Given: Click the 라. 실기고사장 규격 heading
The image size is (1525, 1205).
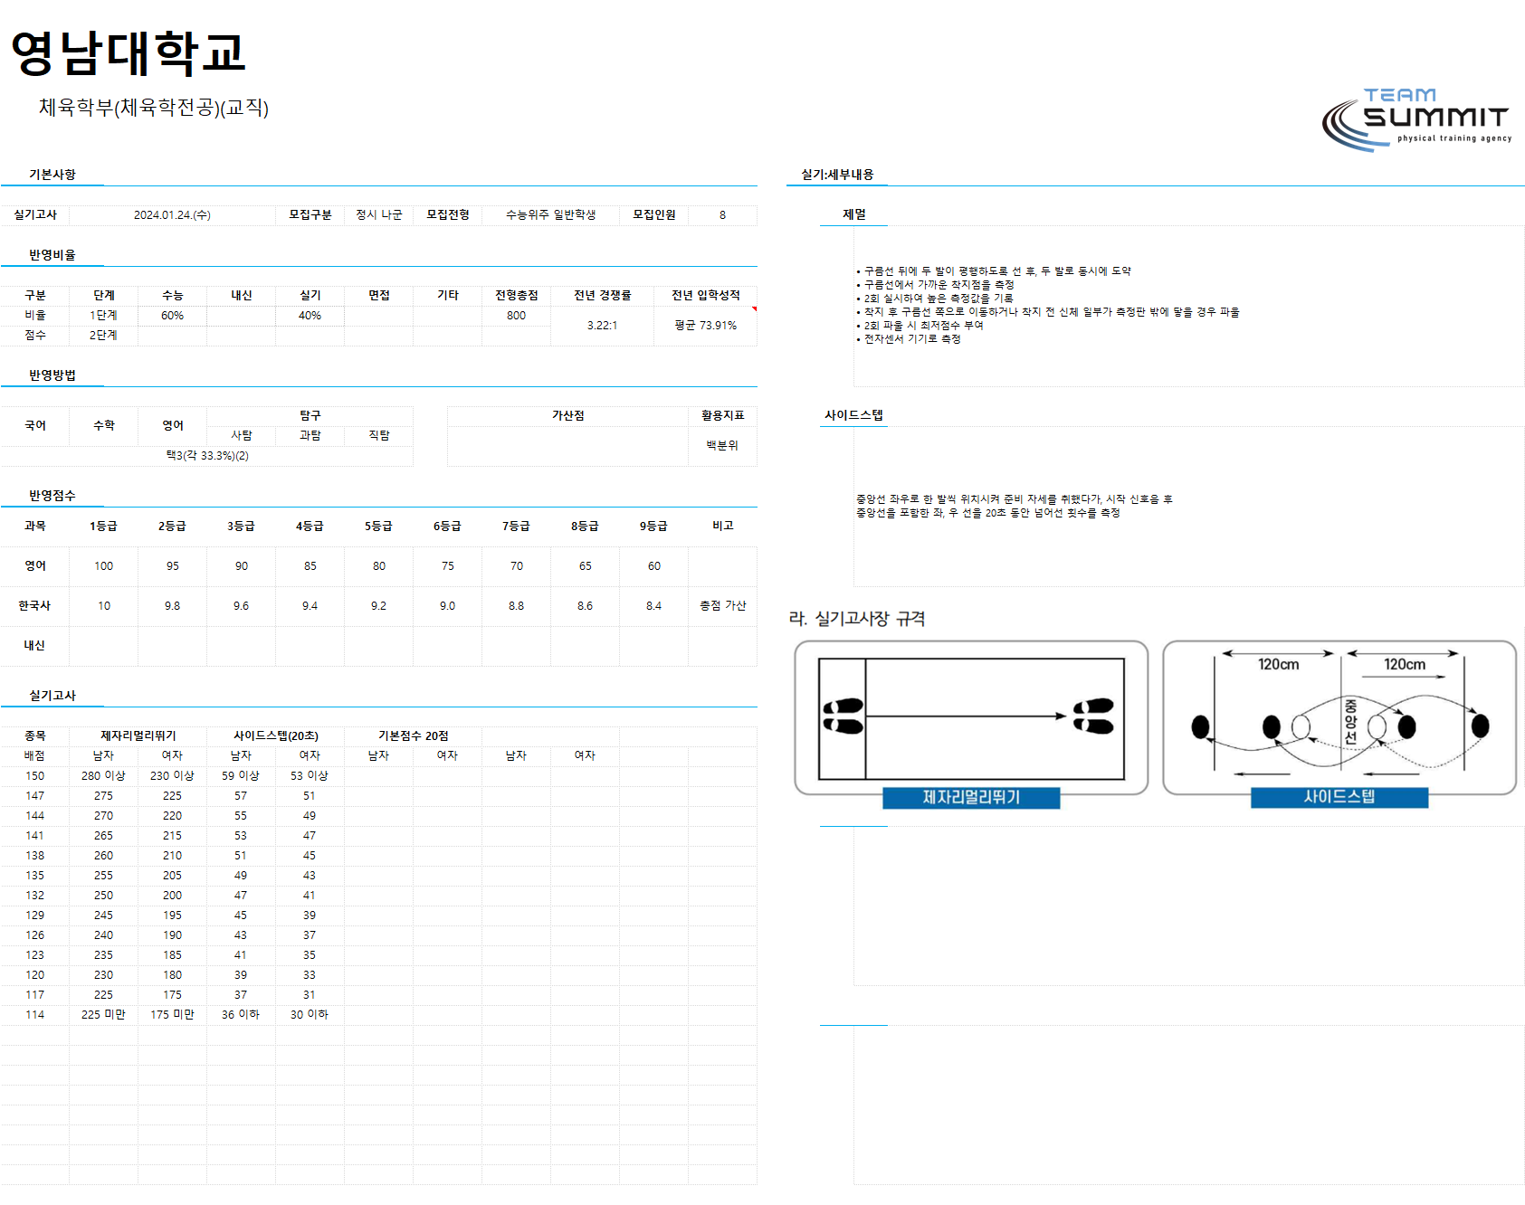Looking at the screenshot, I should (x=856, y=619).
